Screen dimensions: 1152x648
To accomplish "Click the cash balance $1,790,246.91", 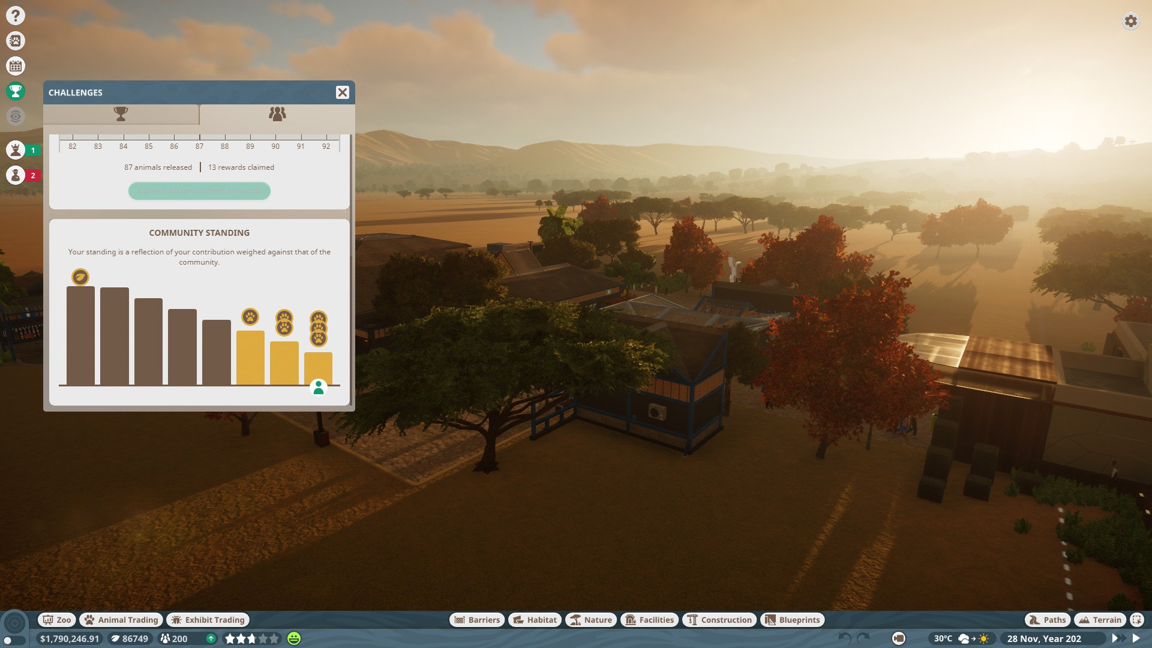I will coord(70,638).
